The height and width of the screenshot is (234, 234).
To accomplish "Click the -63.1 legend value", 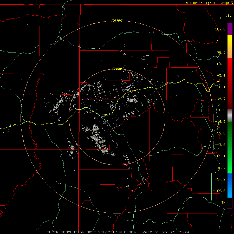I will point(220,156).
